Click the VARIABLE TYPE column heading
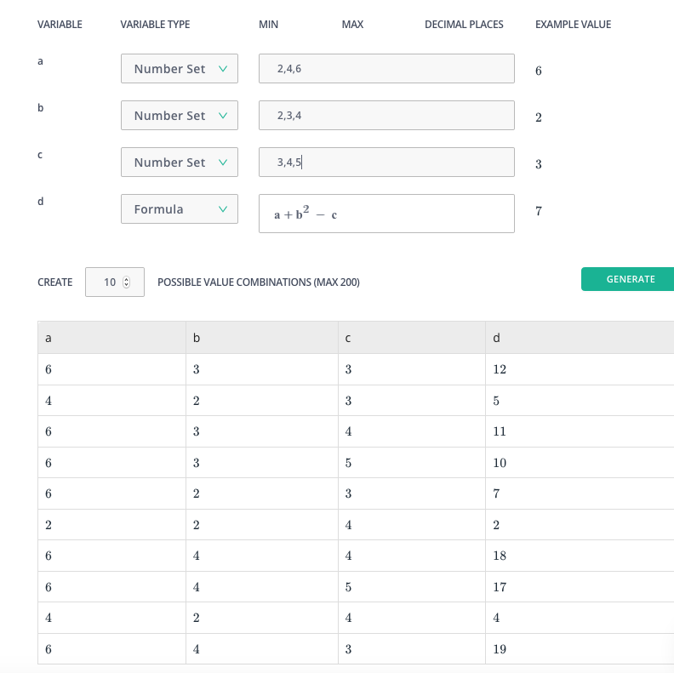Image resolution: width=674 pixels, height=673 pixels. click(x=155, y=25)
